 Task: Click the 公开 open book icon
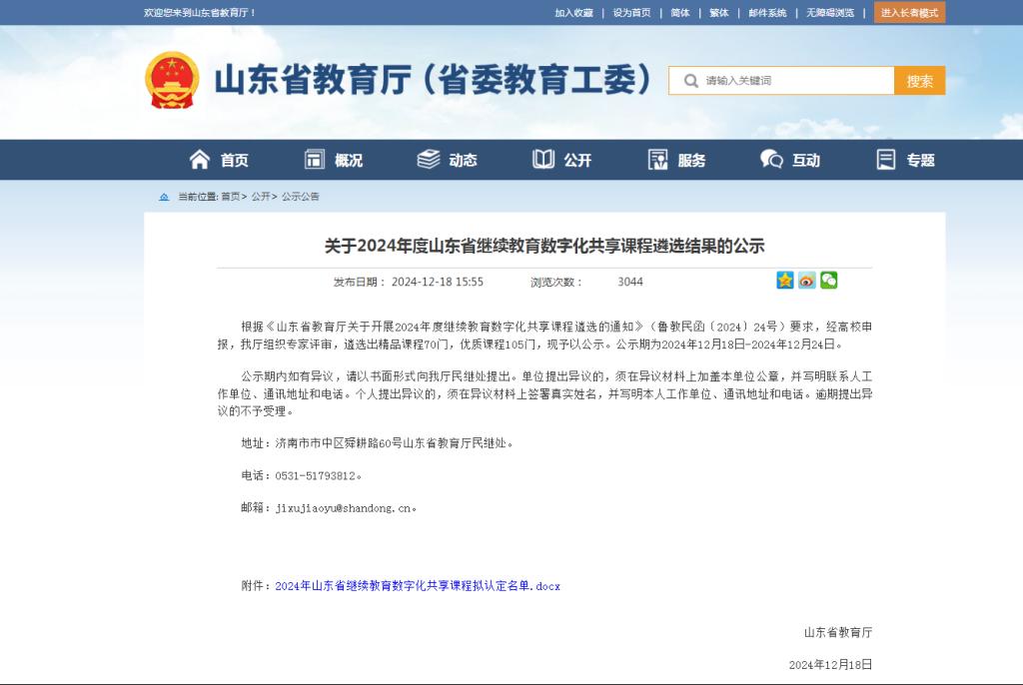click(542, 159)
